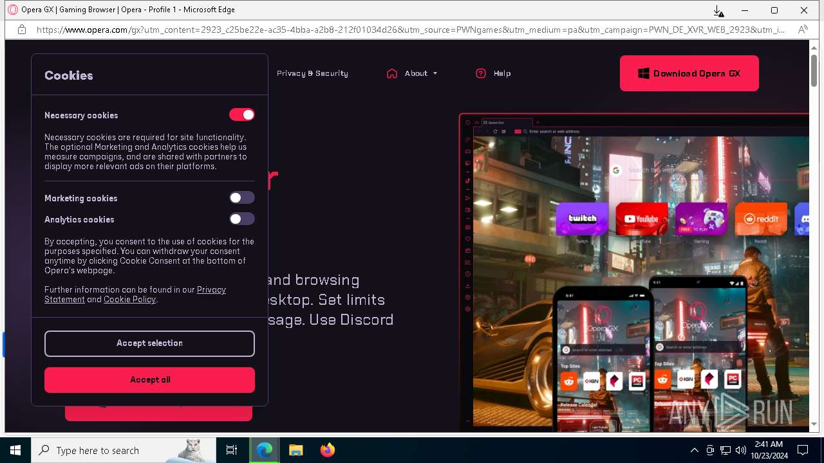
Task: Click the About house icon
Action: tap(392, 73)
